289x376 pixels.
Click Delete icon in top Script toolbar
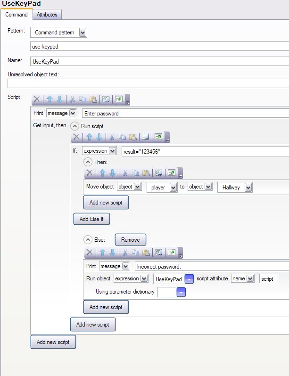[37, 99]
